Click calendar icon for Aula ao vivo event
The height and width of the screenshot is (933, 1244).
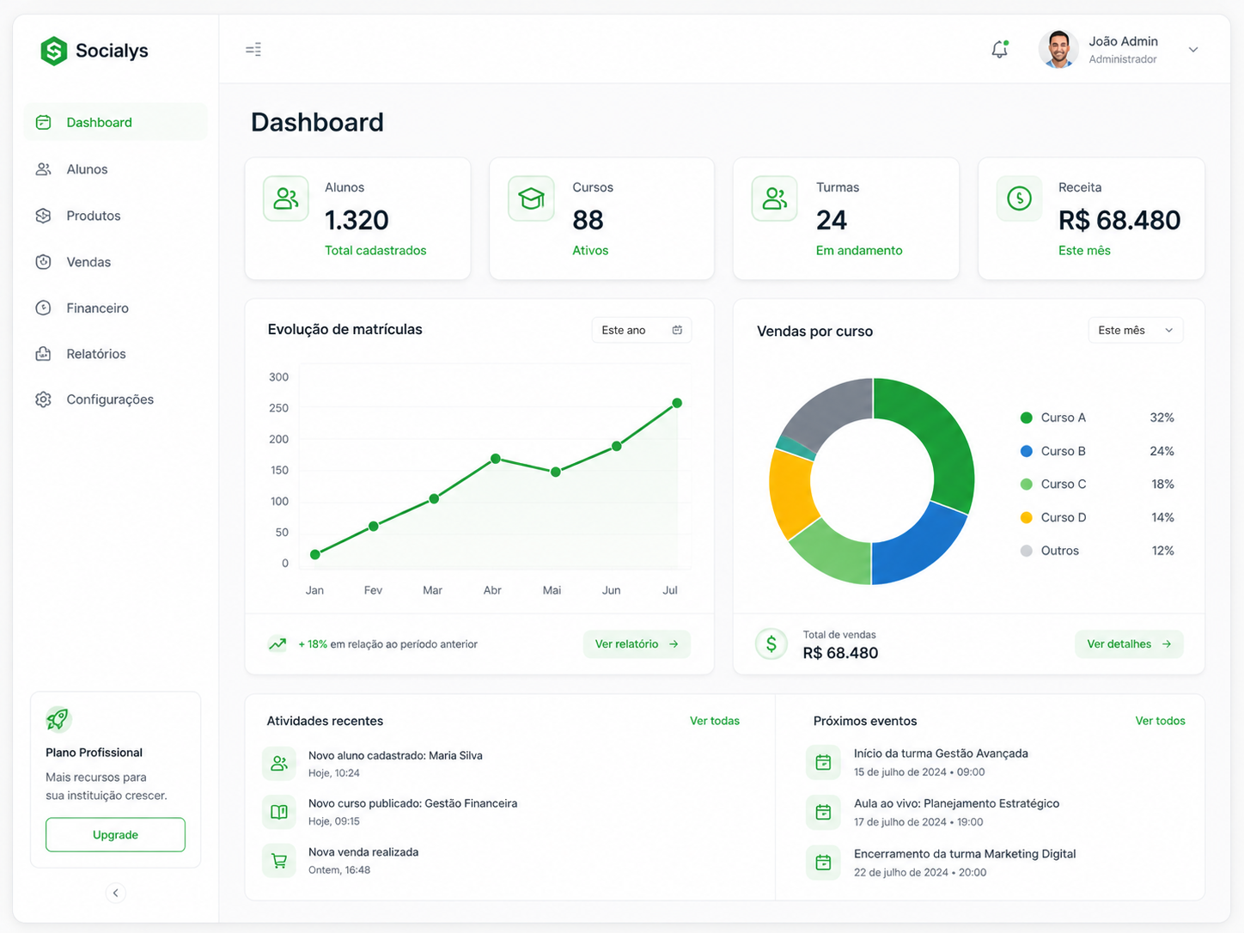823,812
